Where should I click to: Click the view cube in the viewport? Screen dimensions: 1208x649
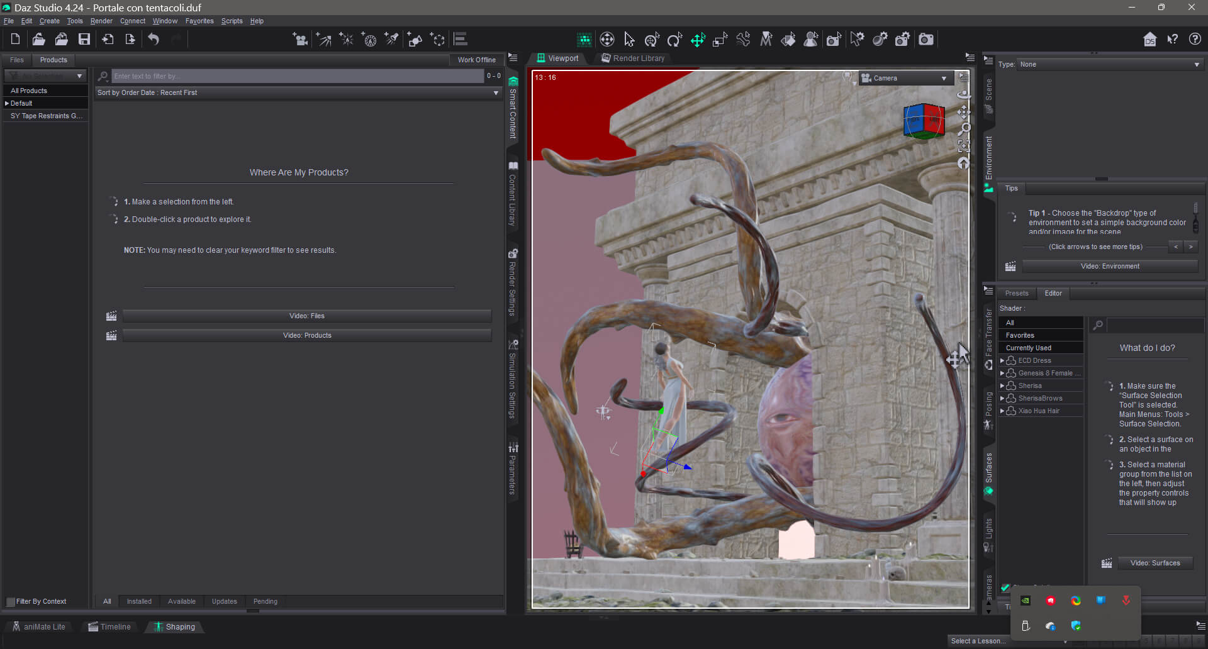tap(924, 121)
